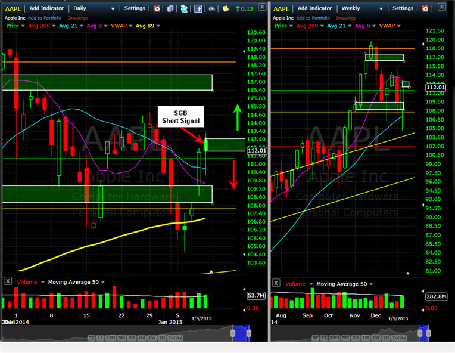This screenshot has width=455, height=353.
Task: Expand the Price dropdown in Daily chart
Action: [23, 26]
